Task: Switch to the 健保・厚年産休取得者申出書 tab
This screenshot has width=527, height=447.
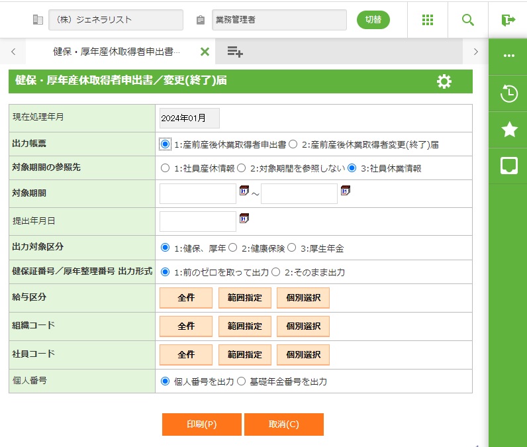Action: click(x=116, y=52)
